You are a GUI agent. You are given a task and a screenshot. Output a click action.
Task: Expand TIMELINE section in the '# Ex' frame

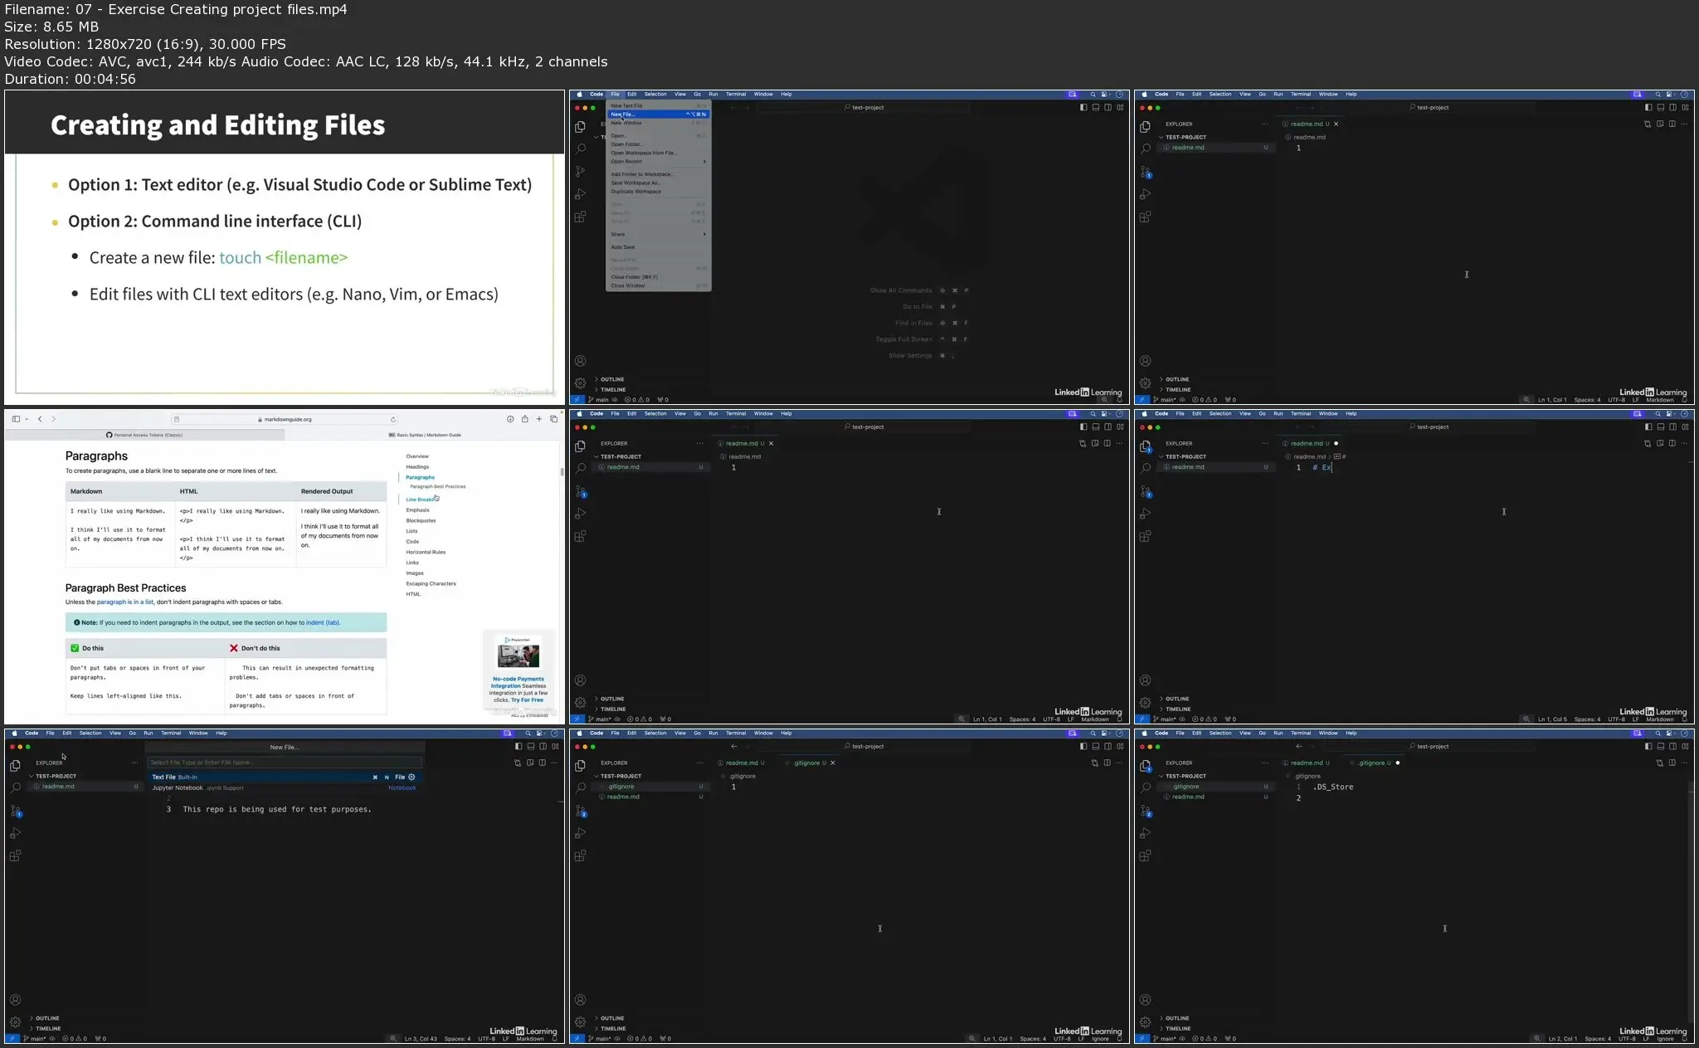1176,709
